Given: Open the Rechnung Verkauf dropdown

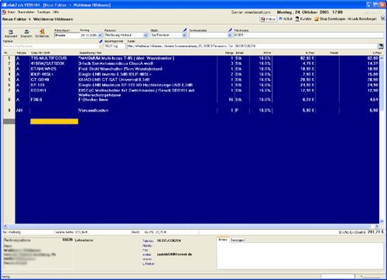Looking at the screenshot, I should (x=146, y=35).
